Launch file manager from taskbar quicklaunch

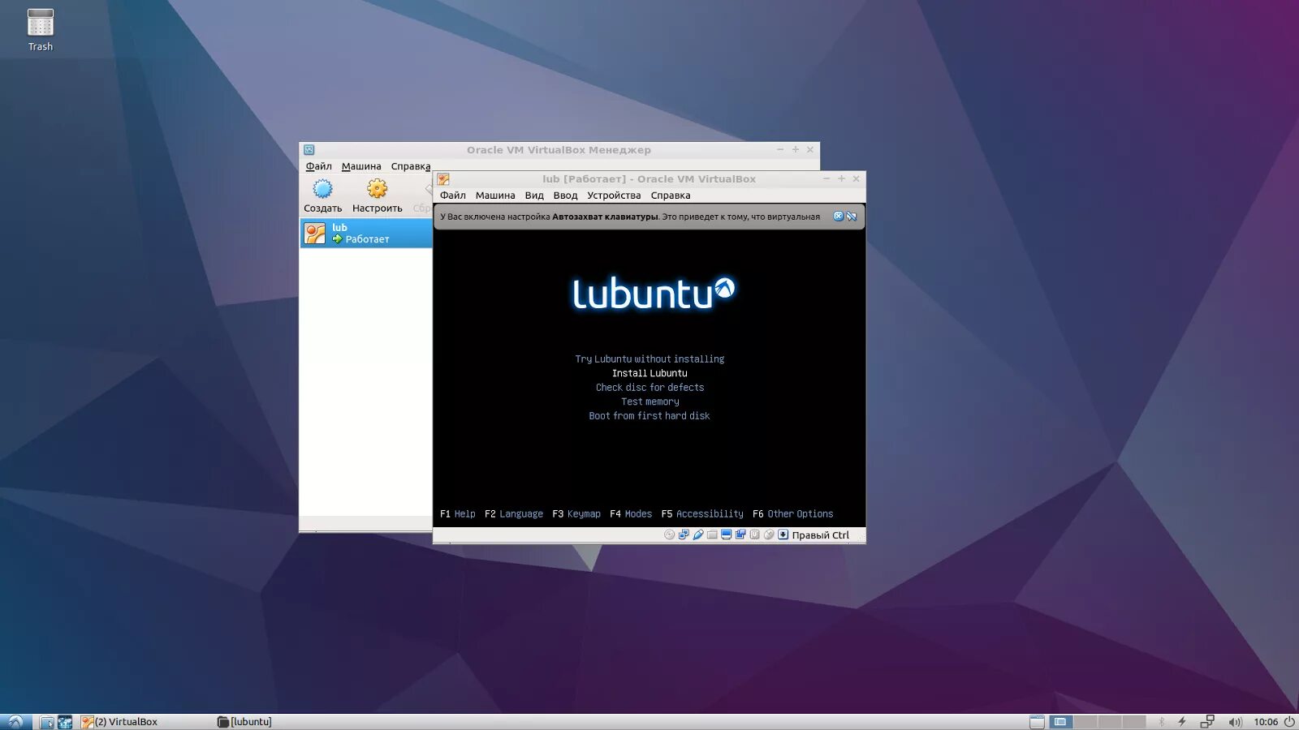tap(47, 722)
